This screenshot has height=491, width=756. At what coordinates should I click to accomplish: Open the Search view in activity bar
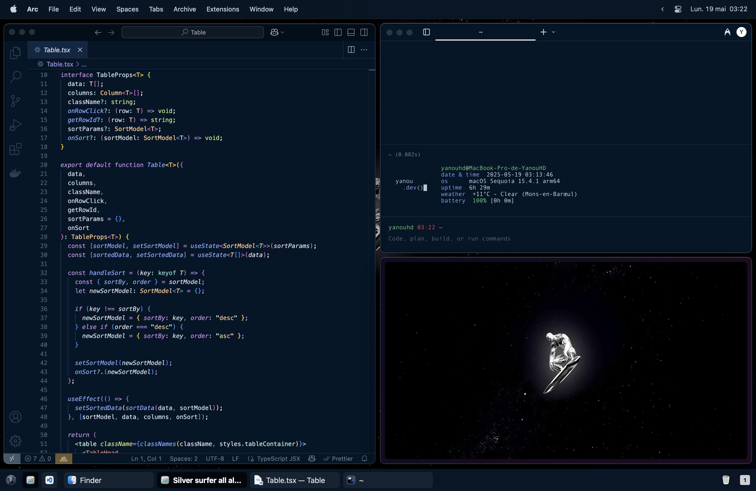[15, 76]
